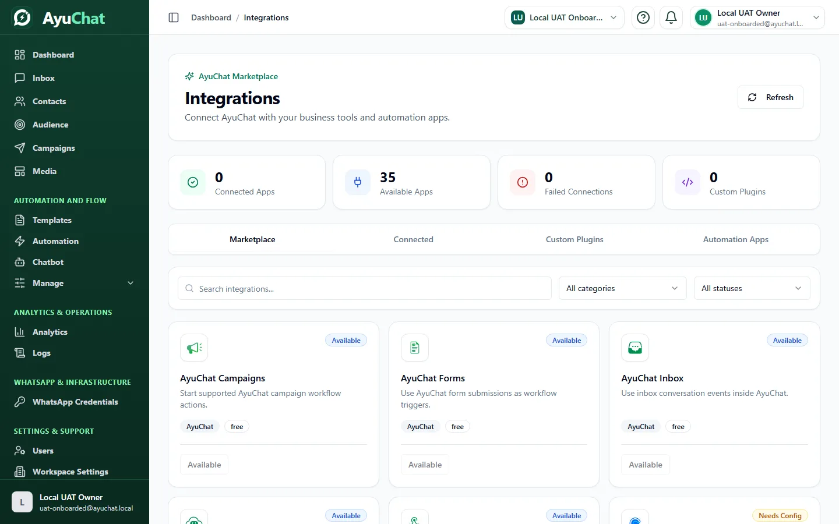Click the Analytics bar chart icon
839x524 pixels.
[x=20, y=332]
